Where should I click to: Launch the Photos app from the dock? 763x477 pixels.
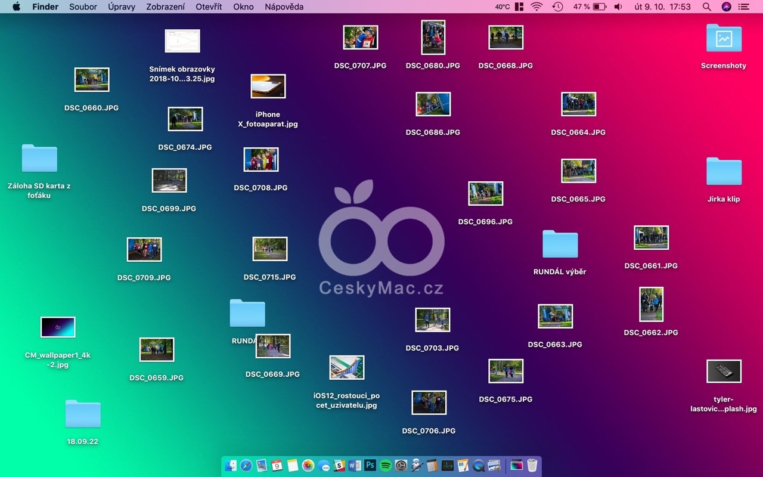tap(308, 466)
